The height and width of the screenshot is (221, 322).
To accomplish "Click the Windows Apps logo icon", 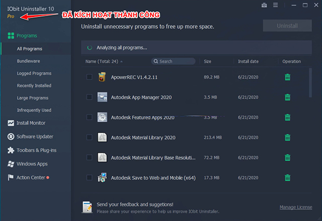I will pos(11,164).
